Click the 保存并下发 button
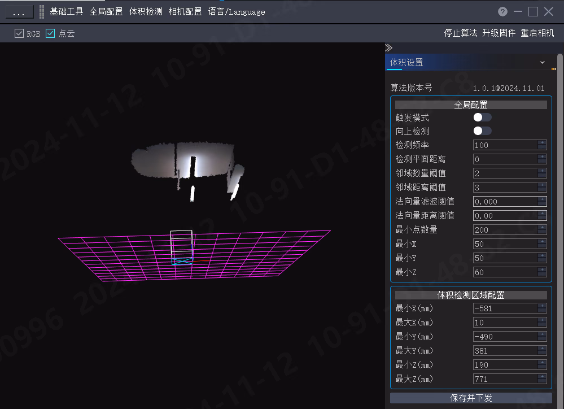 pos(471,398)
